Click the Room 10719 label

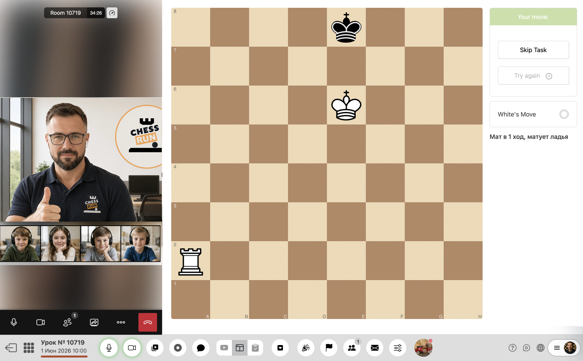(x=65, y=13)
